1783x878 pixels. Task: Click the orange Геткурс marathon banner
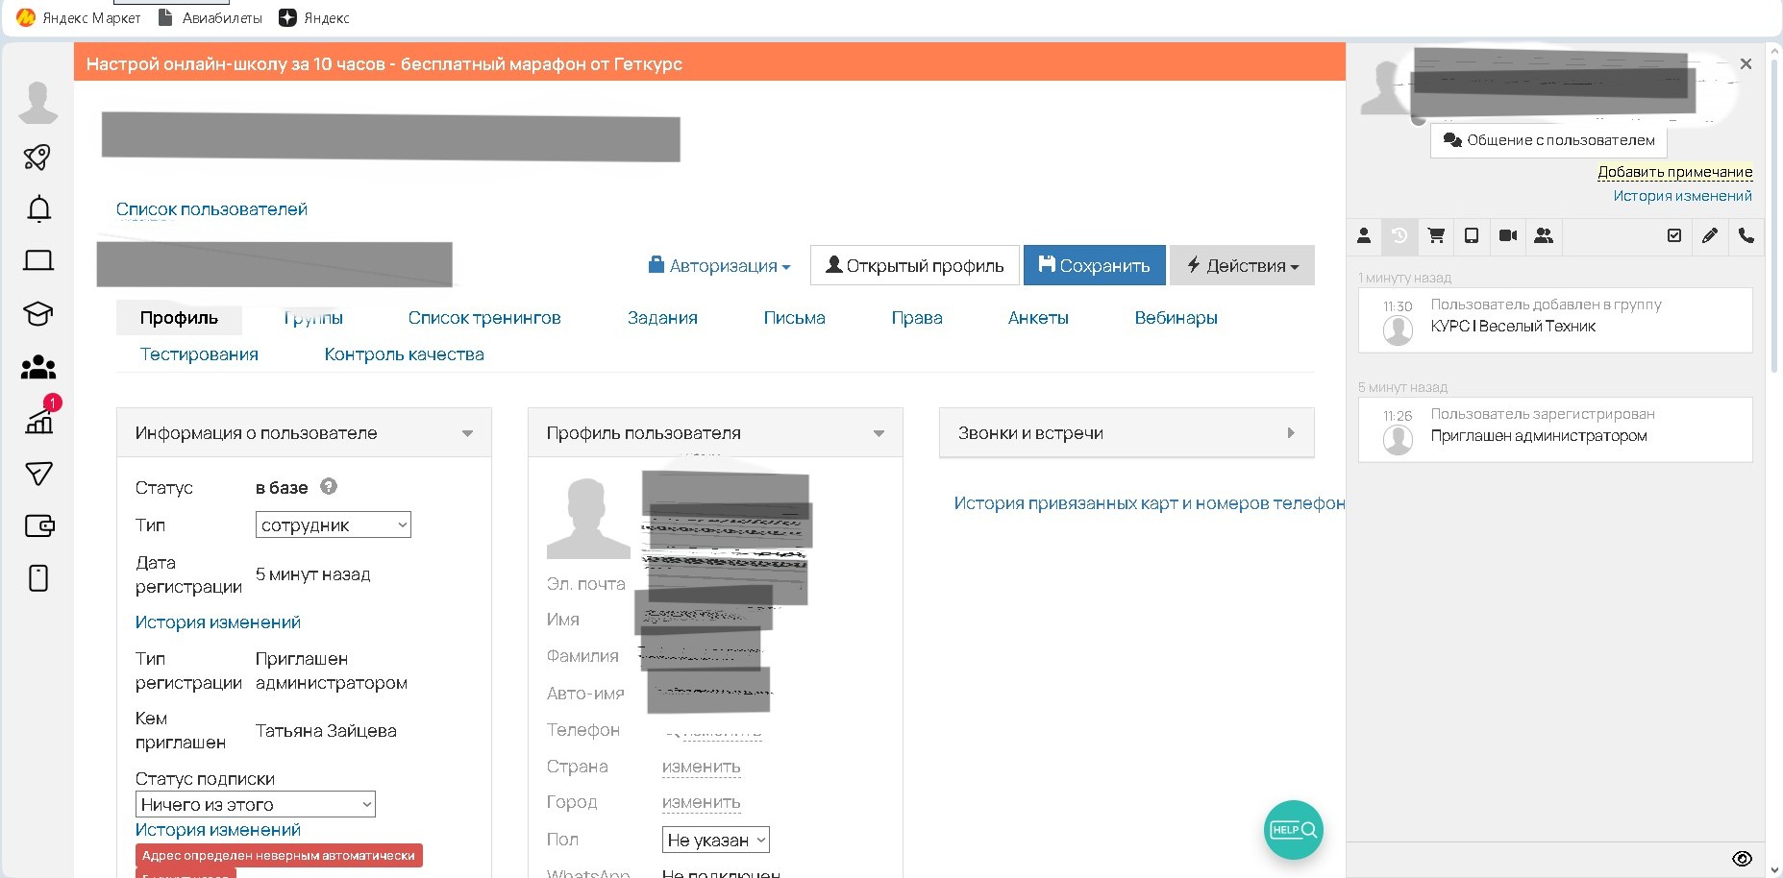[709, 63]
